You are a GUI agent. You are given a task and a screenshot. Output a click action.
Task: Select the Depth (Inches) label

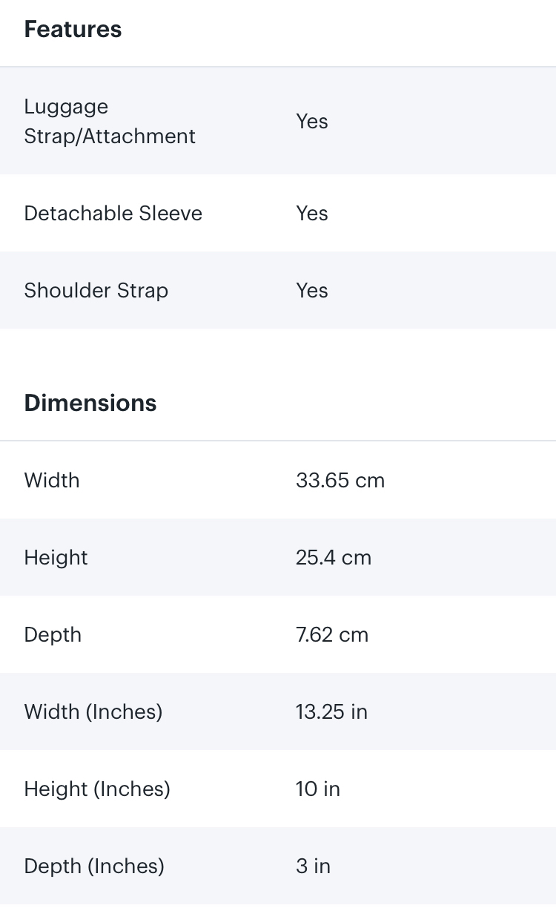94,866
